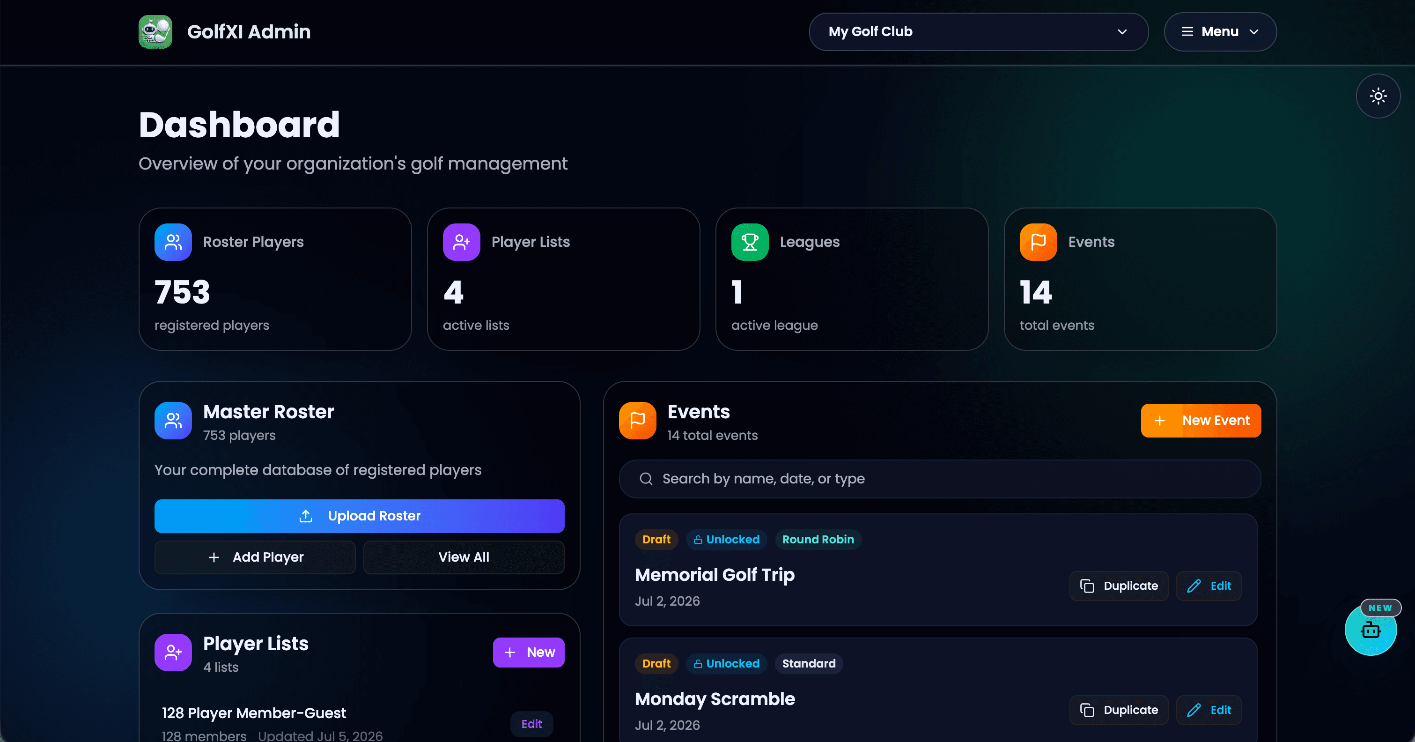This screenshot has width=1415, height=742.
Task: Click the Upload Roster button
Action: click(x=359, y=516)
